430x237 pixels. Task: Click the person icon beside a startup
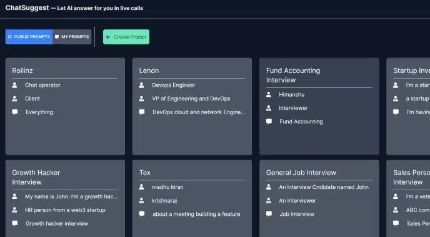pos(396,99)
